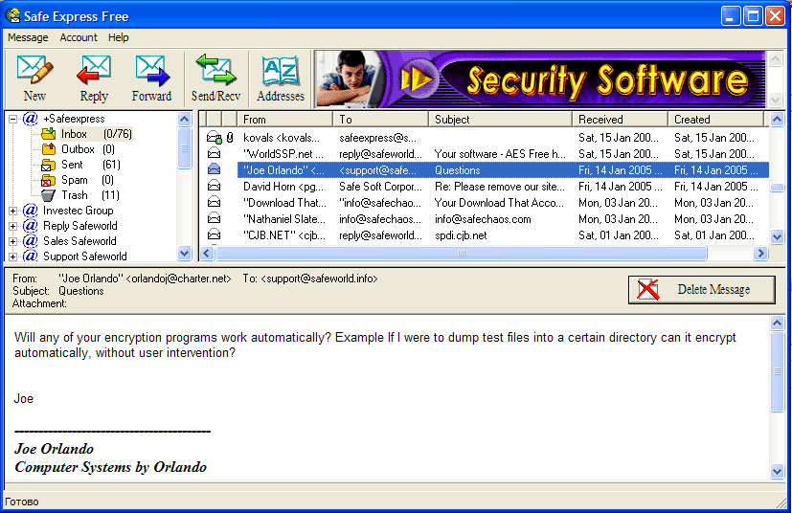Viewport: 792px width, 513px height.
Task: Expand the Support Safeworld account
Action: [x=13, y=256]
